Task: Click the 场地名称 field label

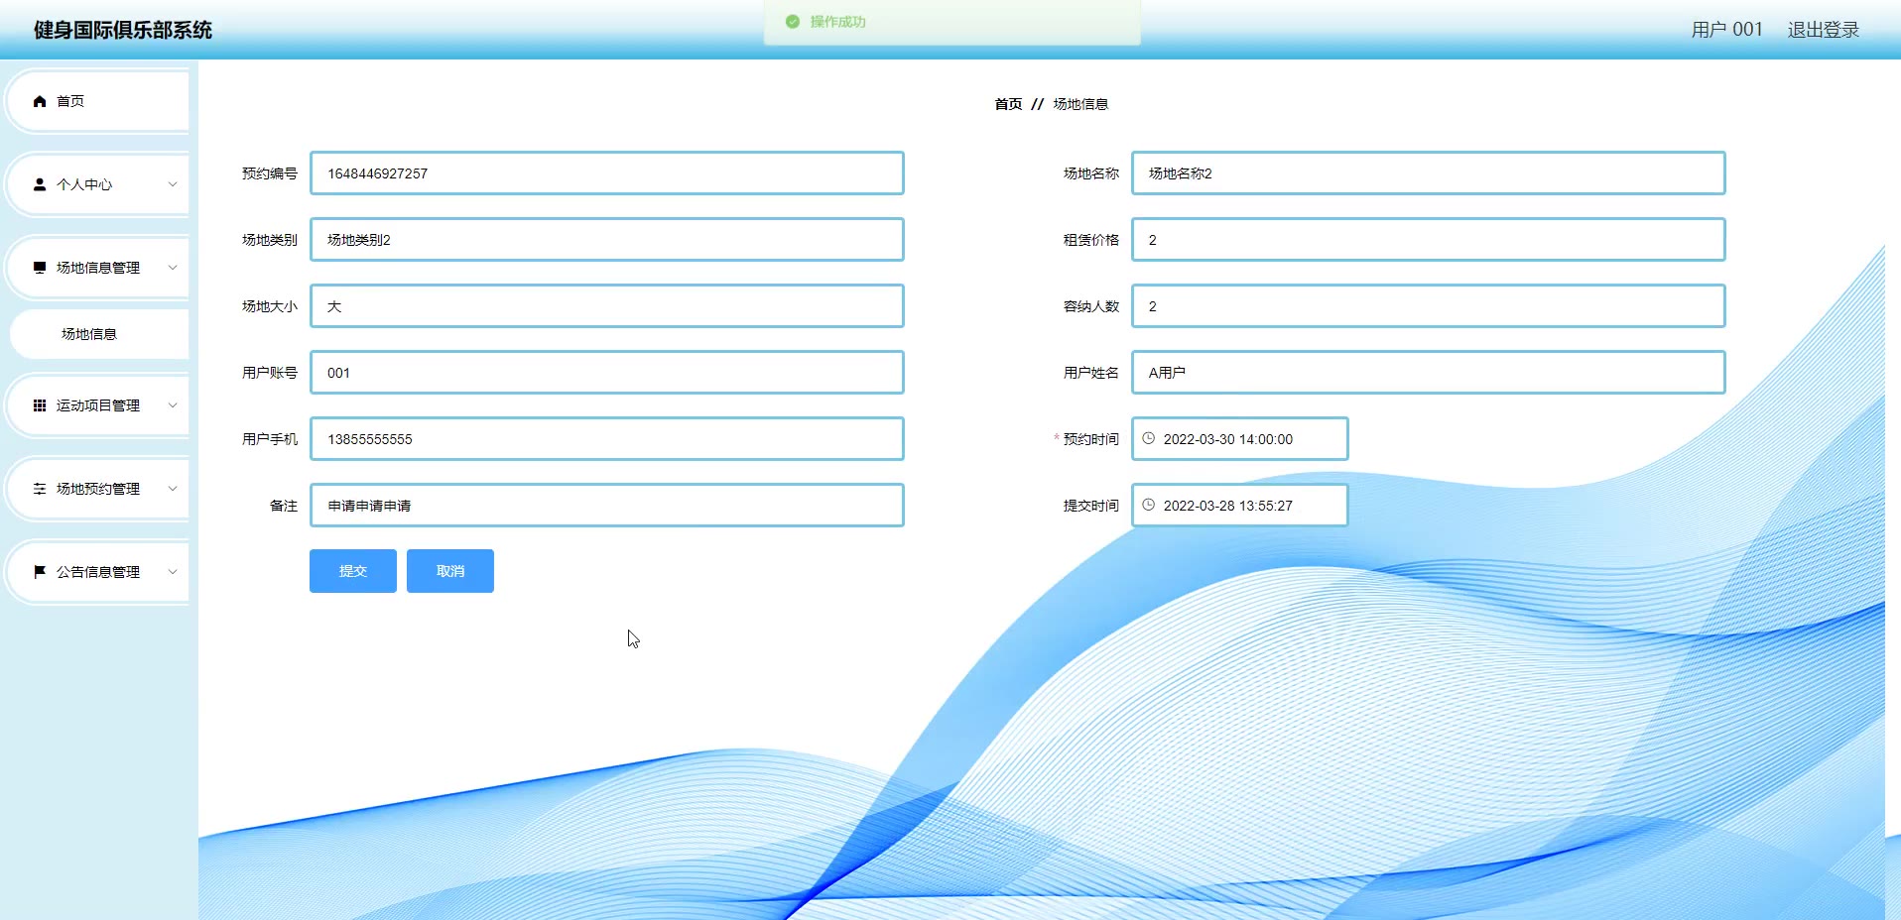Action: coord(1091,173)
